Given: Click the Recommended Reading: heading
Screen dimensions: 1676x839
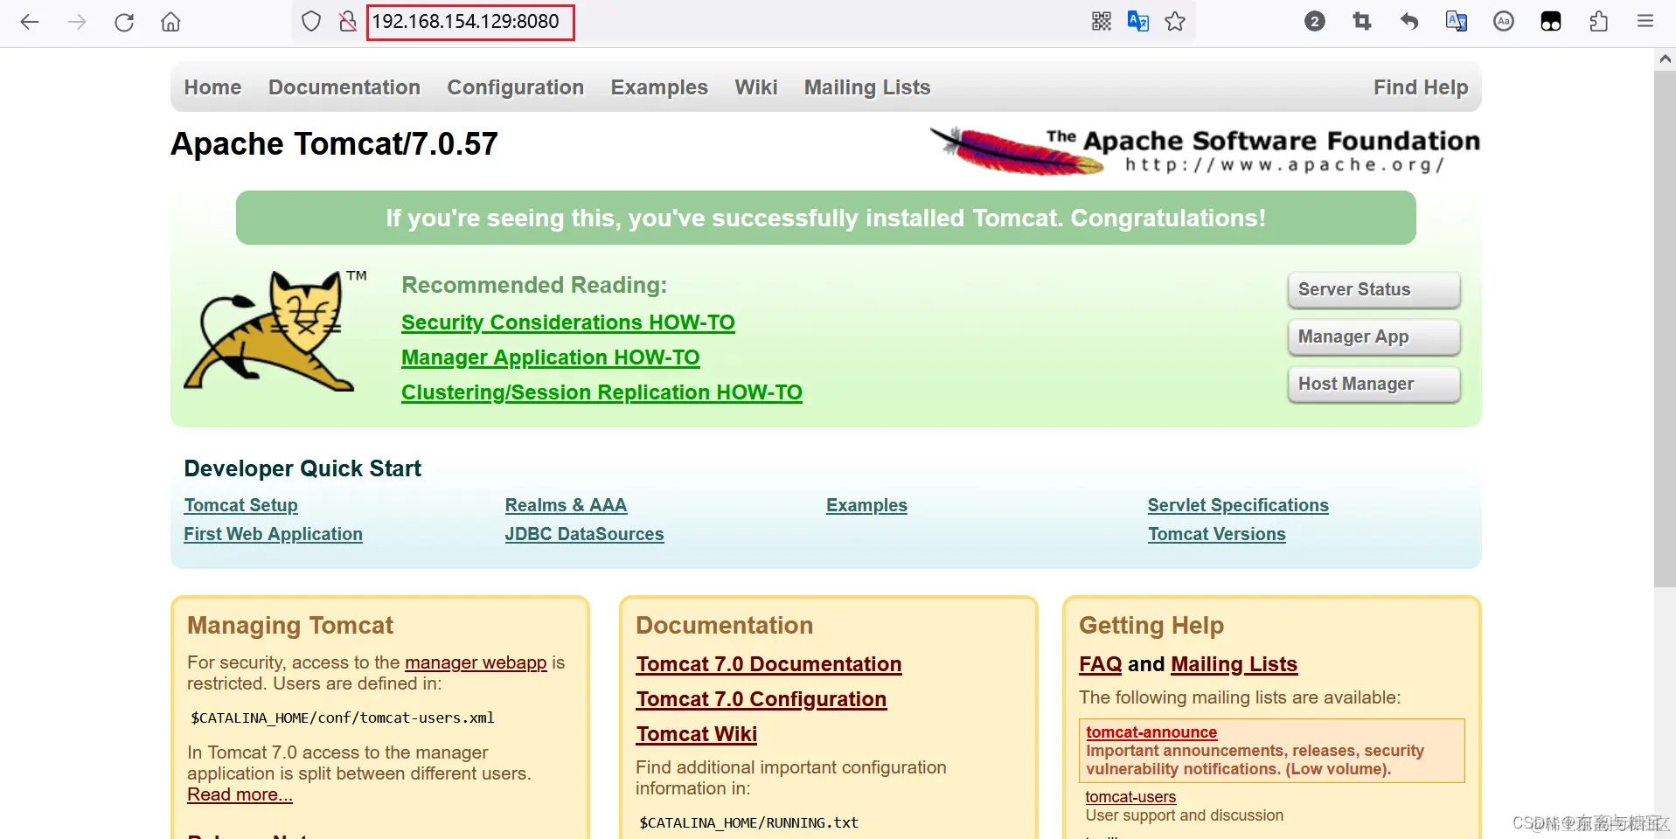Looking at the screenshot, I should click(x=534, y=285).
